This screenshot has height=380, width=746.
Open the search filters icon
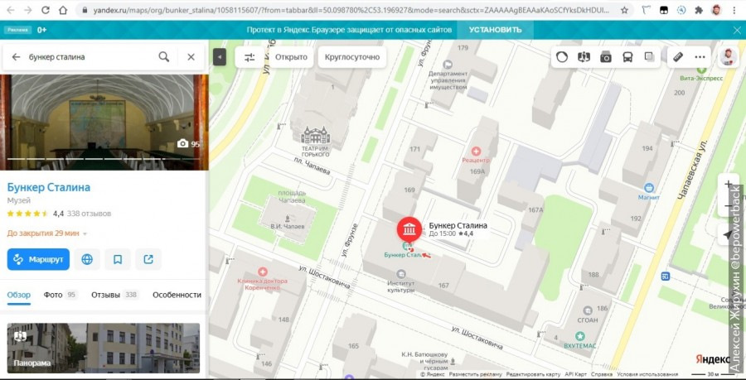point(249,57)
